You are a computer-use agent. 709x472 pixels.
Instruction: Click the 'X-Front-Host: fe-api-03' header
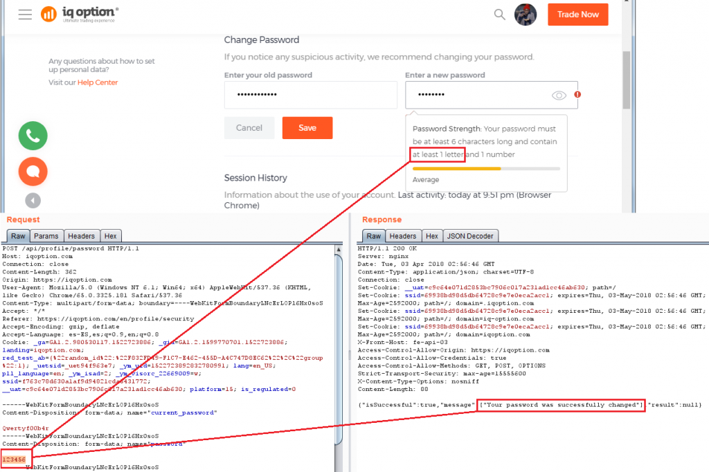click(403, 343)
